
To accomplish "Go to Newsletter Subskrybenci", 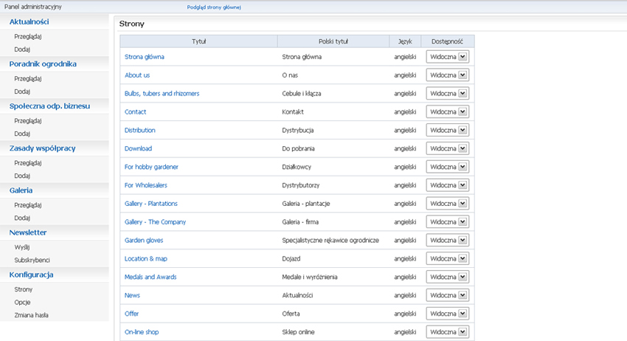I will tap(32, 260).
